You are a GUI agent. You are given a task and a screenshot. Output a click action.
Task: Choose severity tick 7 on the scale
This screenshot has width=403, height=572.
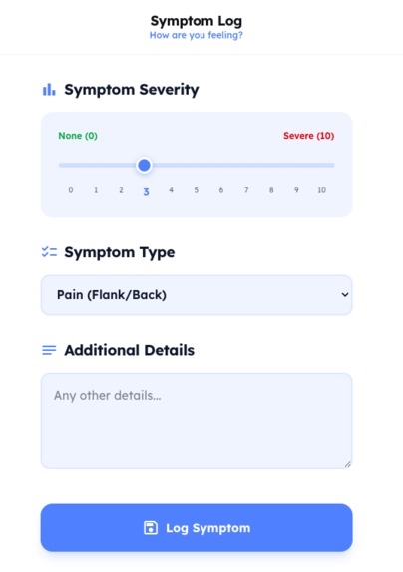(x=246, y=190)
